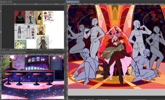The height and width of the screenshot is (100, 165).
Task: Rotate the Massatack canvas left
Action: point(34,49)
